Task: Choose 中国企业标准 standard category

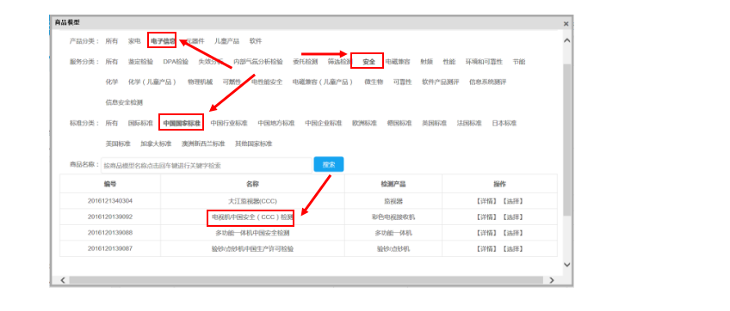Action: [x=324, y=123]
